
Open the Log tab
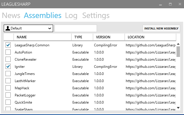pyautogui.click(x=71, y=16)
